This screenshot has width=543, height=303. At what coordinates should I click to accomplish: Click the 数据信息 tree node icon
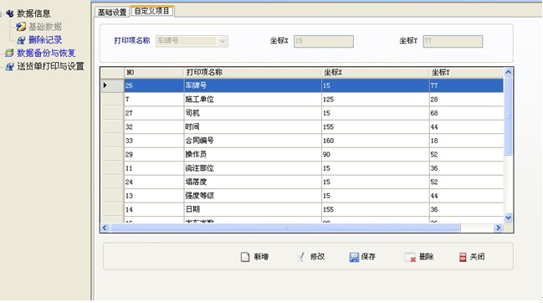[10, 13]
